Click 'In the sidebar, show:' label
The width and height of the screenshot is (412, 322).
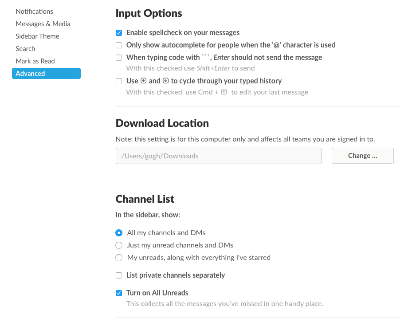(x=148, y=215)
